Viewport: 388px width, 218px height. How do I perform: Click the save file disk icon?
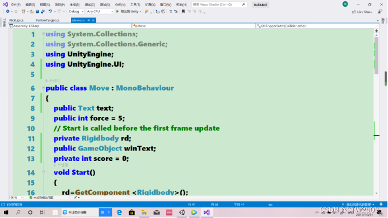tap(37, 11)
